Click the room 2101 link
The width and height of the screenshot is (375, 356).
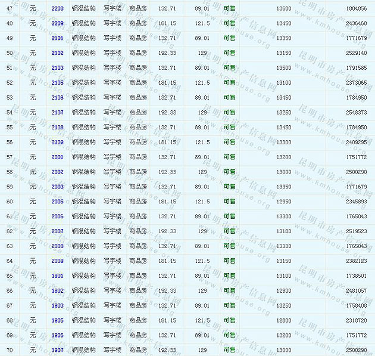pyautogui.click(x=58, y=38)
